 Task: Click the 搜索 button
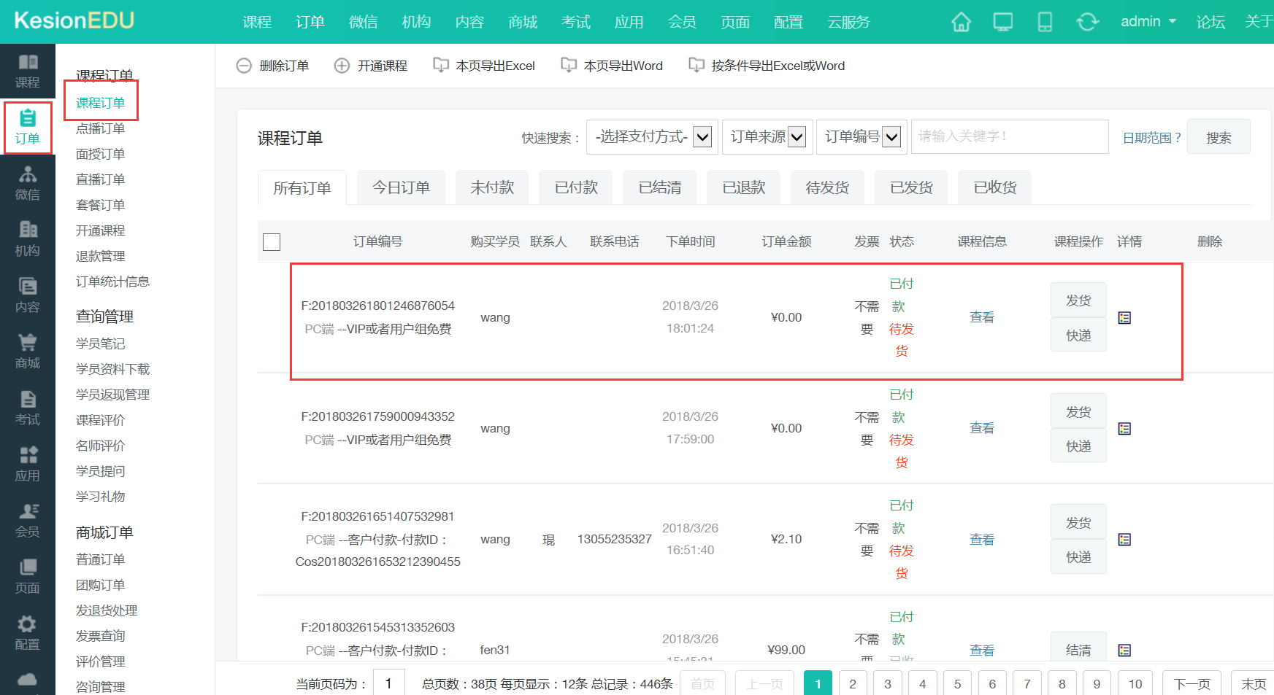coord(1218,137)
